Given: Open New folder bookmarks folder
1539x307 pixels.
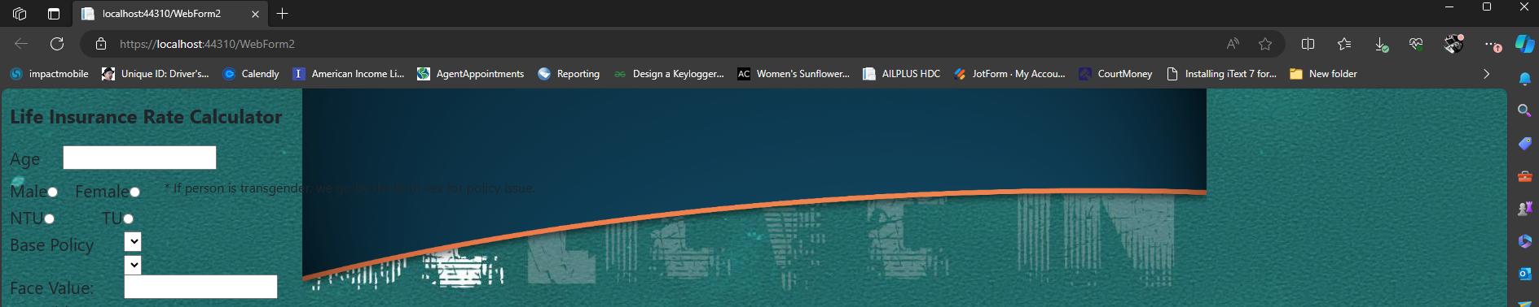Looking at the screenshot, I should tap(1323, 74).
